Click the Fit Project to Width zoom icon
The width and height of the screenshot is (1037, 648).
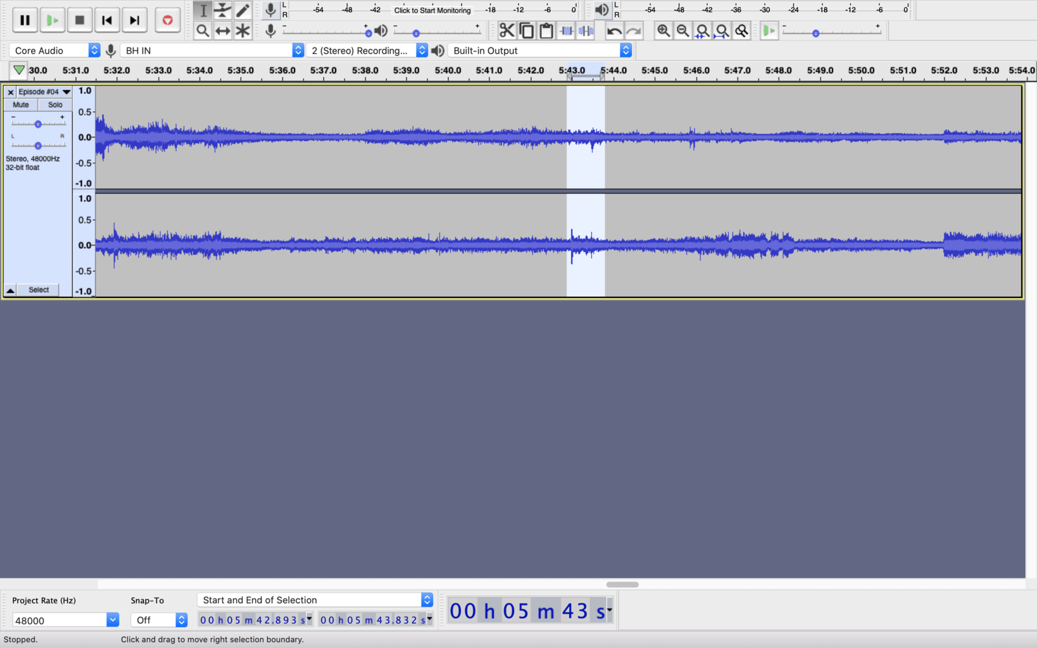point(722,30)
